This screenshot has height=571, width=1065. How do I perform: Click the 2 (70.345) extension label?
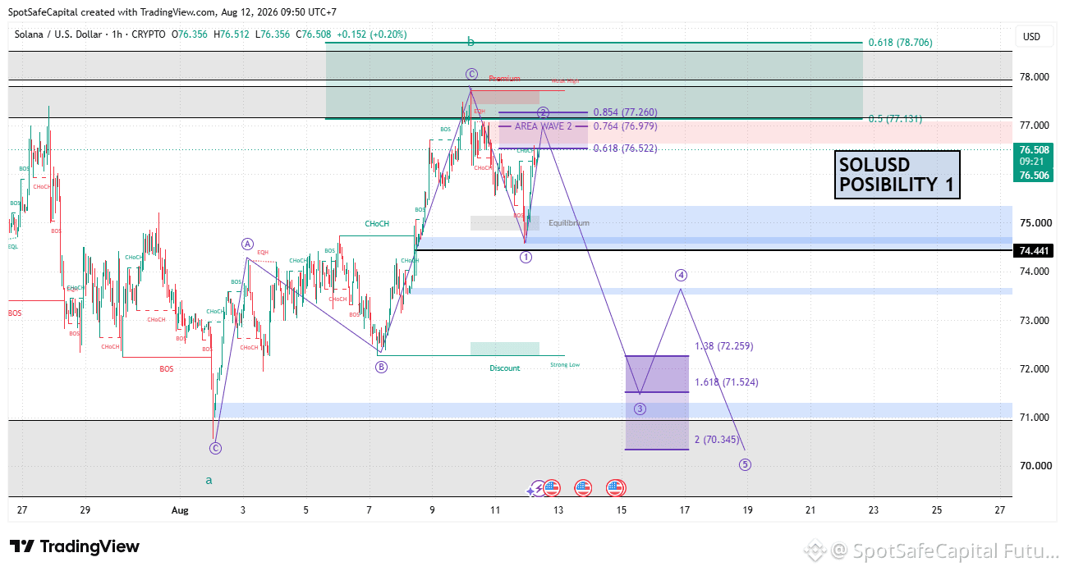(x=718, y=440)
